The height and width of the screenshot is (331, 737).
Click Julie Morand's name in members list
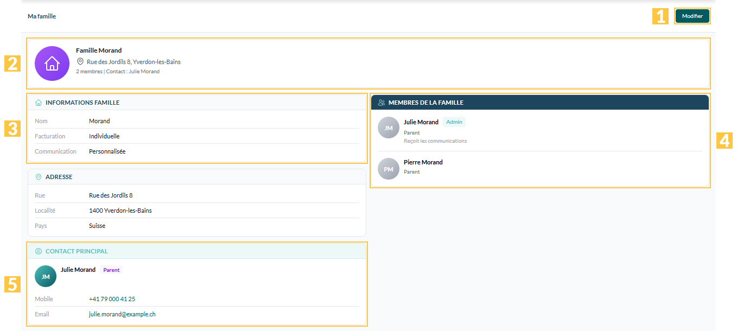pos(421,122)
